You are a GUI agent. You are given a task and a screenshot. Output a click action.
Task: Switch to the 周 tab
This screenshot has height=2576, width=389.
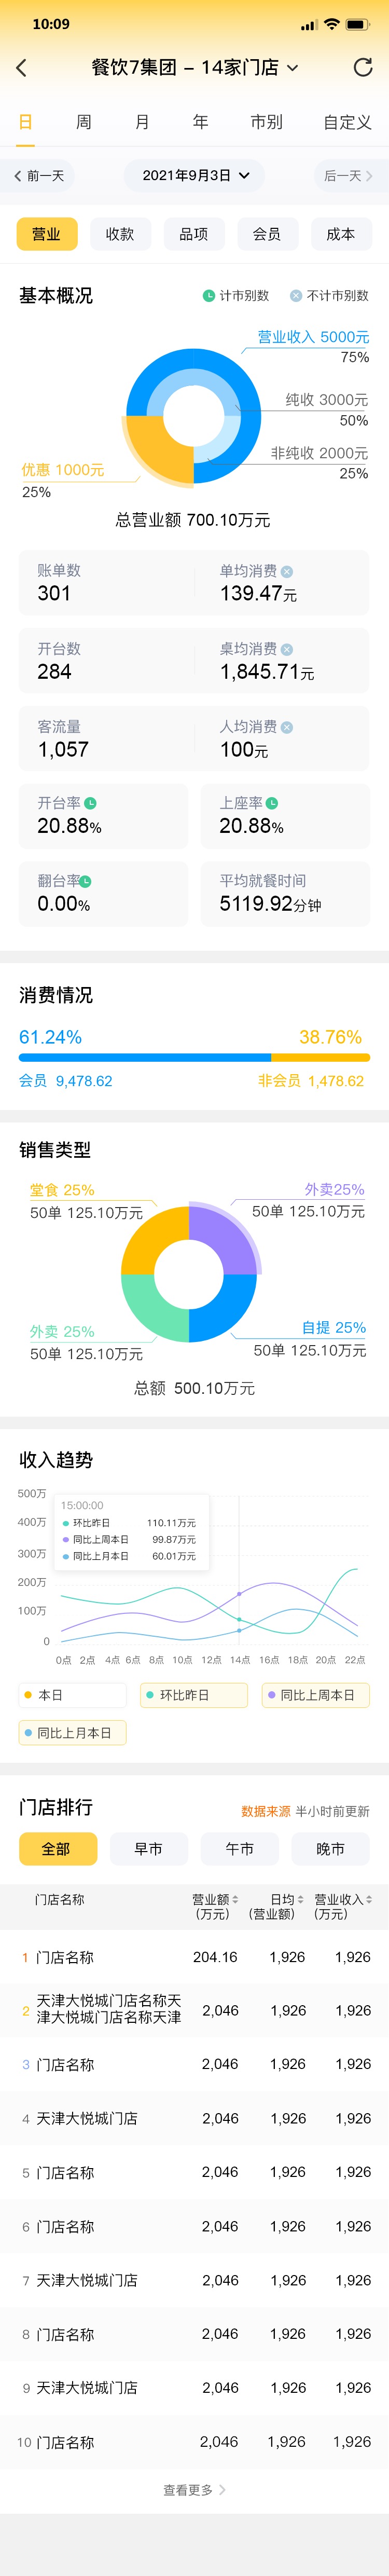tap(84, 122)
